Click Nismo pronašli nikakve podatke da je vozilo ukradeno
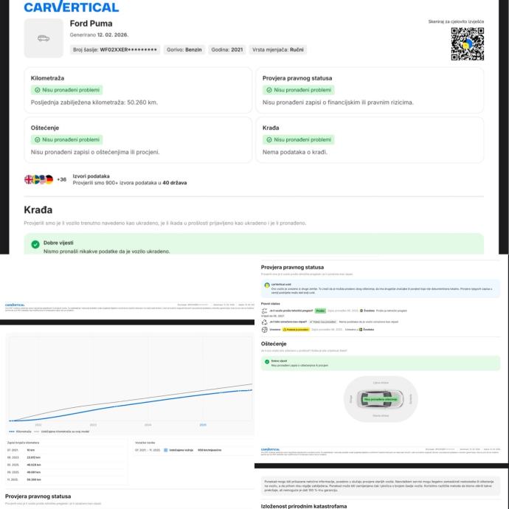 click(106, 252)
